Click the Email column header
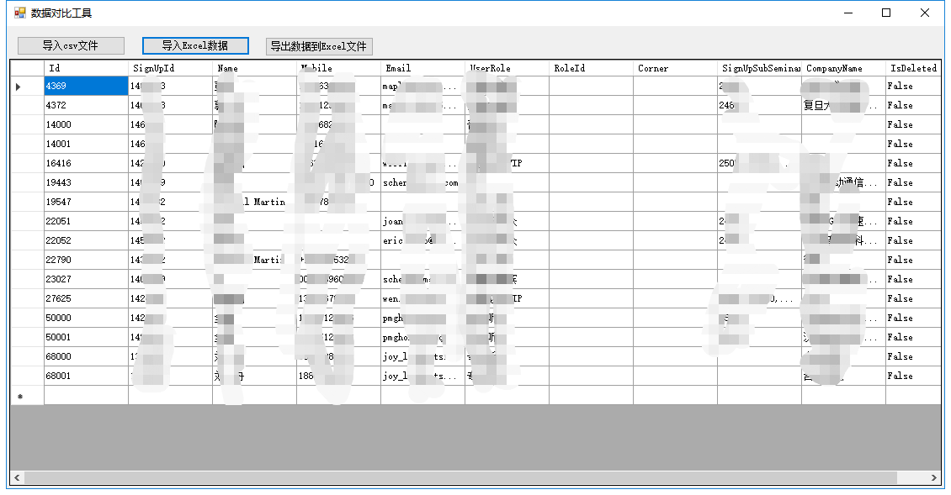This screenshot has height=495, width=951. [422, 68]
